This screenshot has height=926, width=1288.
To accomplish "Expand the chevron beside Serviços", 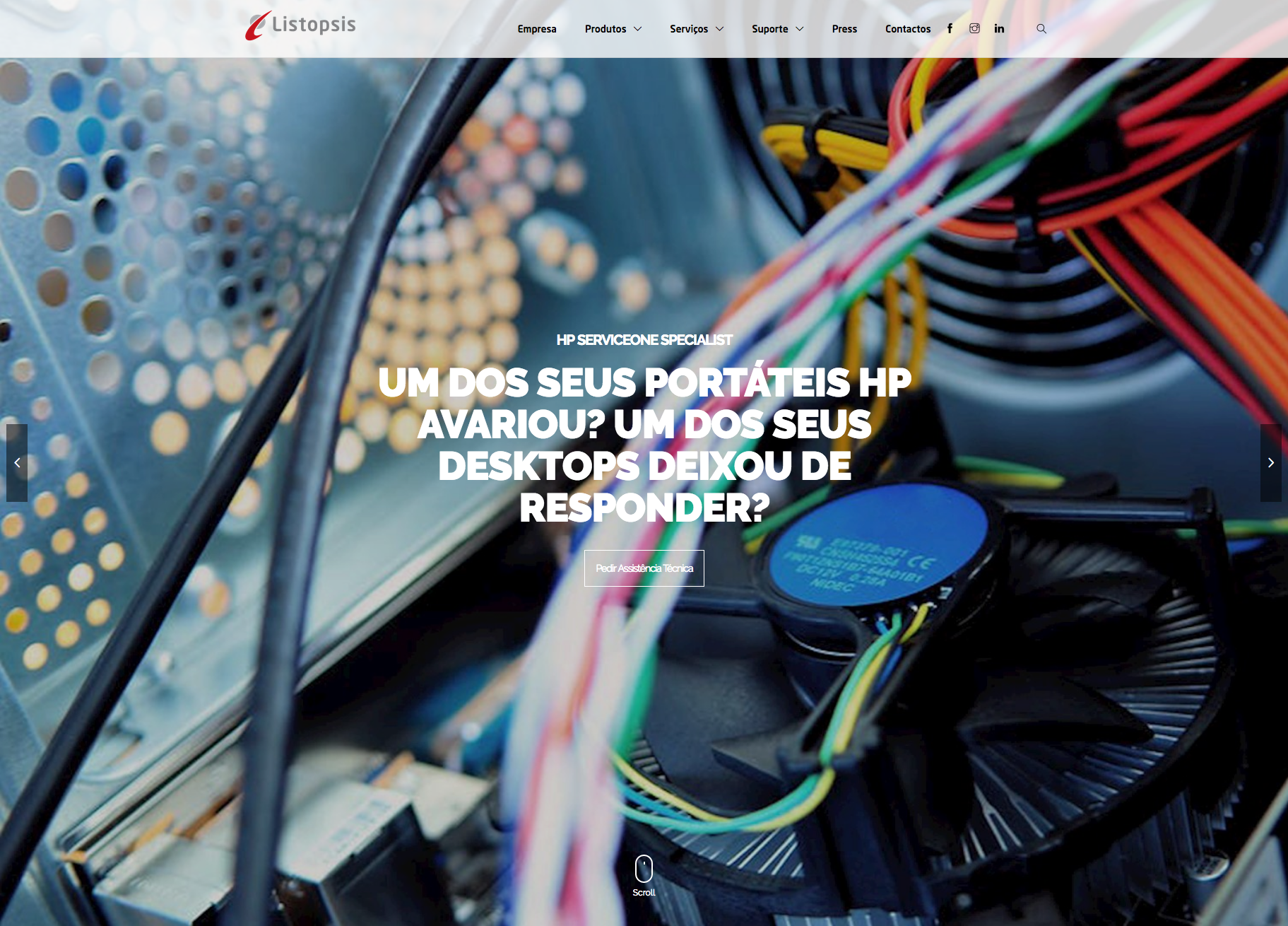I will 720,29.
